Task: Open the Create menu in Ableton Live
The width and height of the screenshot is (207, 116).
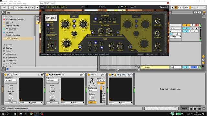Action: (x=10, y=4)
